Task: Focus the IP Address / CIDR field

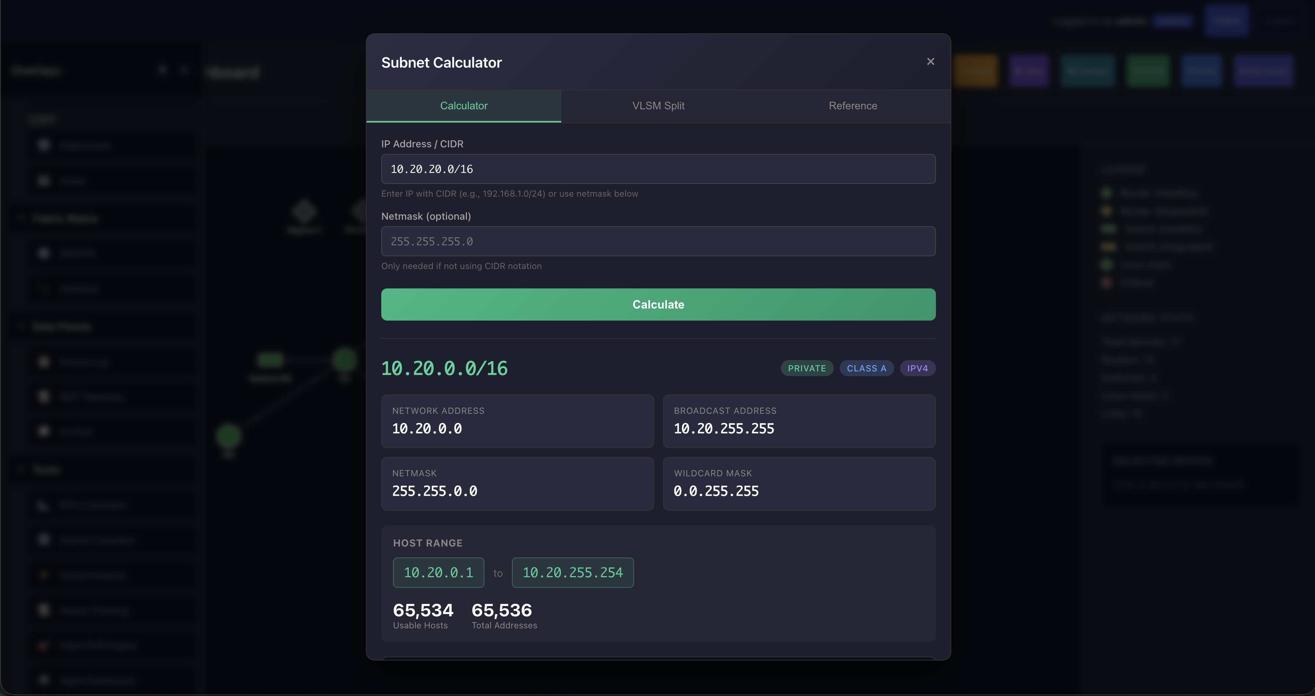Action: 658,169
